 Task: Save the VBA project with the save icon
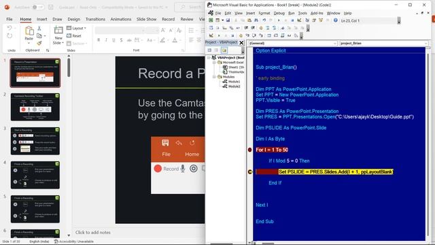click(228, 20)
